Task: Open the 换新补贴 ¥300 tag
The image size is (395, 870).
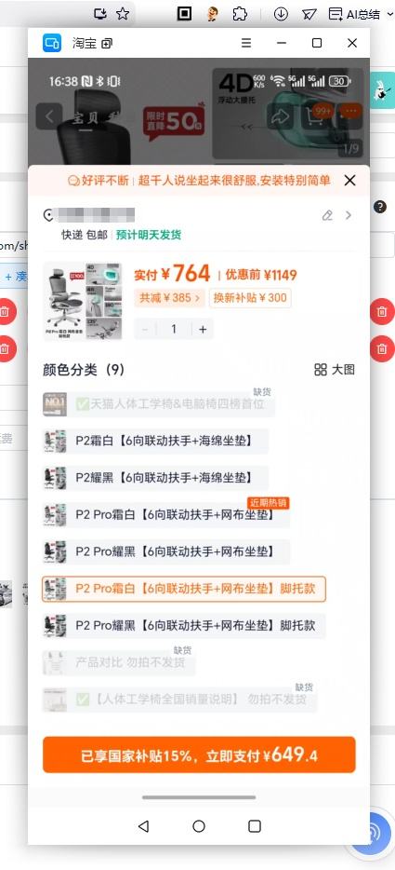Action: (250, 298)
